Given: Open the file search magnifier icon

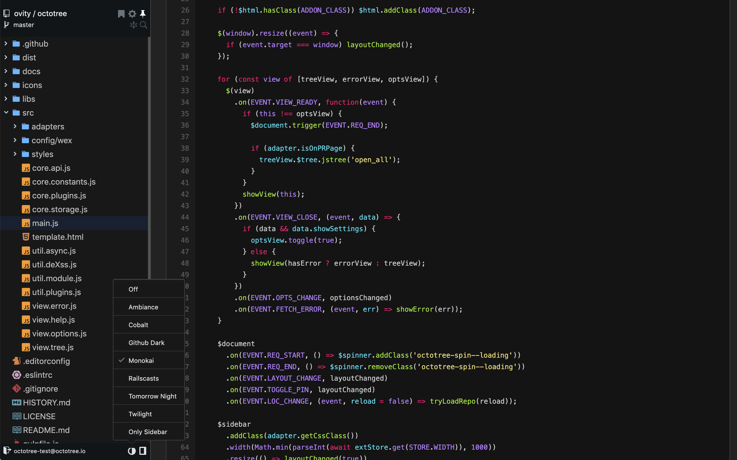Looking at the screenshot, I should [x=144, y=25].
